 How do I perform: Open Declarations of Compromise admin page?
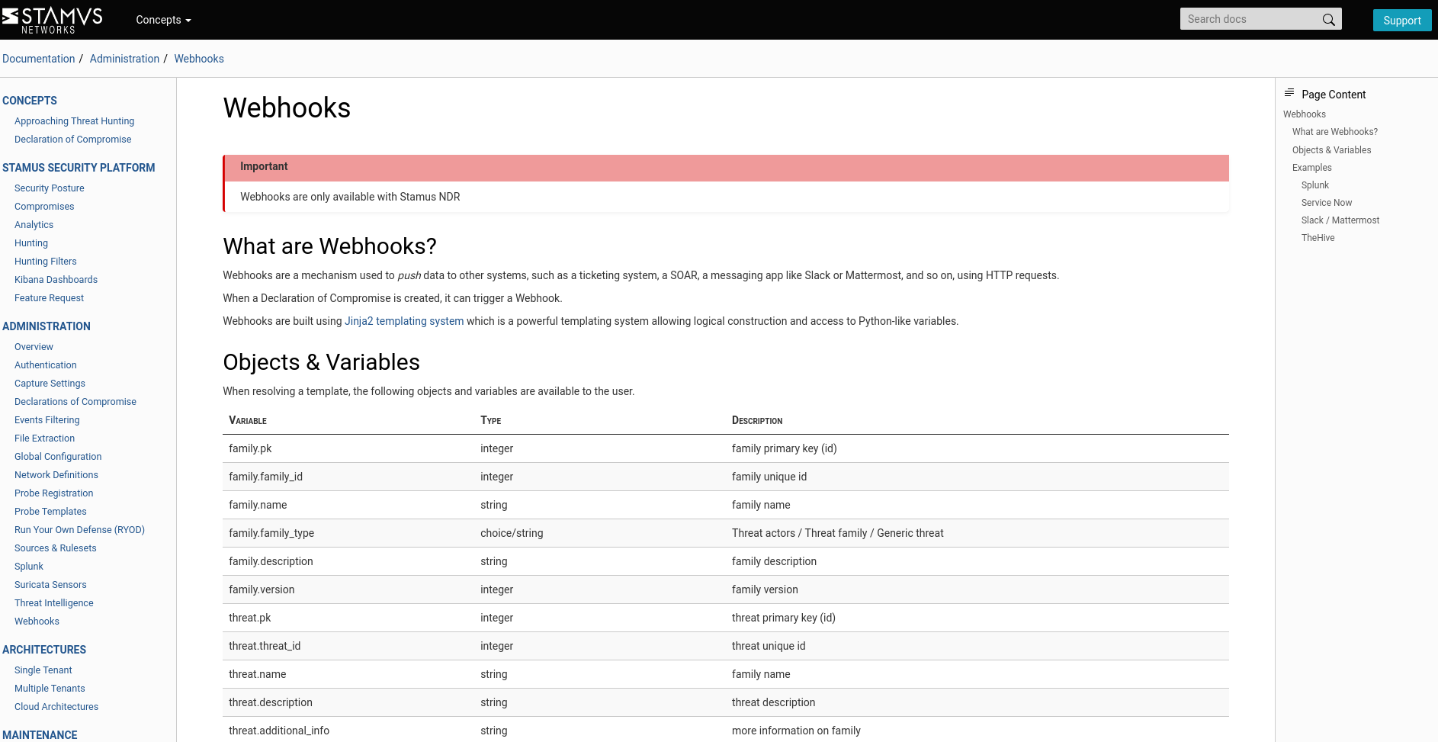(75, 402)
